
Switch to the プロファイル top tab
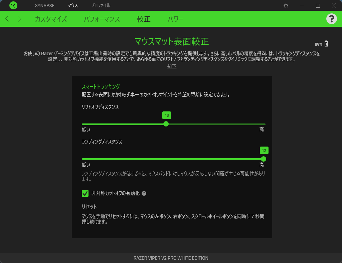point(101,6)
